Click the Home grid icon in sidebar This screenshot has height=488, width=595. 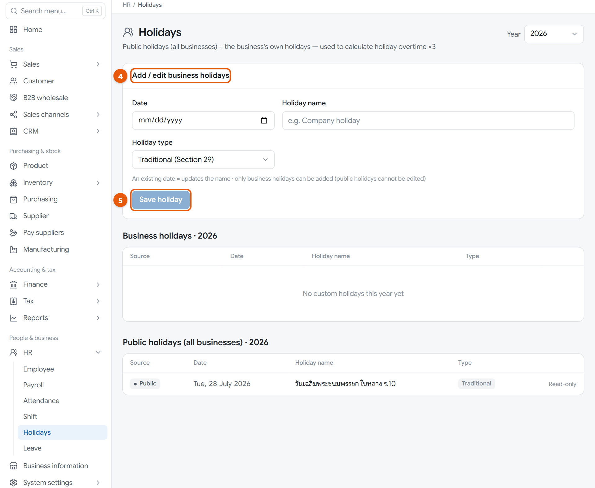click(x=13, y=29)
